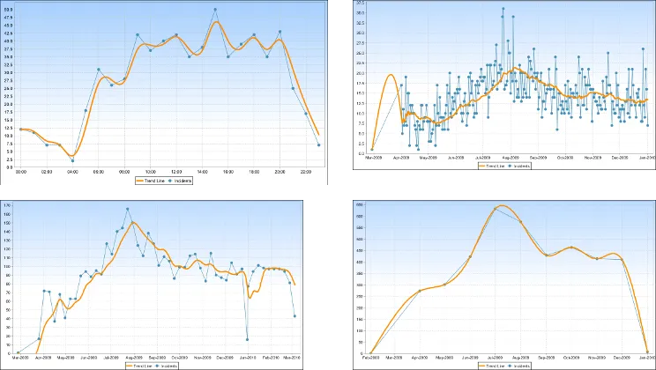Click Incidents legend in hourly 00:00–22:00 chart
The image size is (656, 370).
(180, 181)
